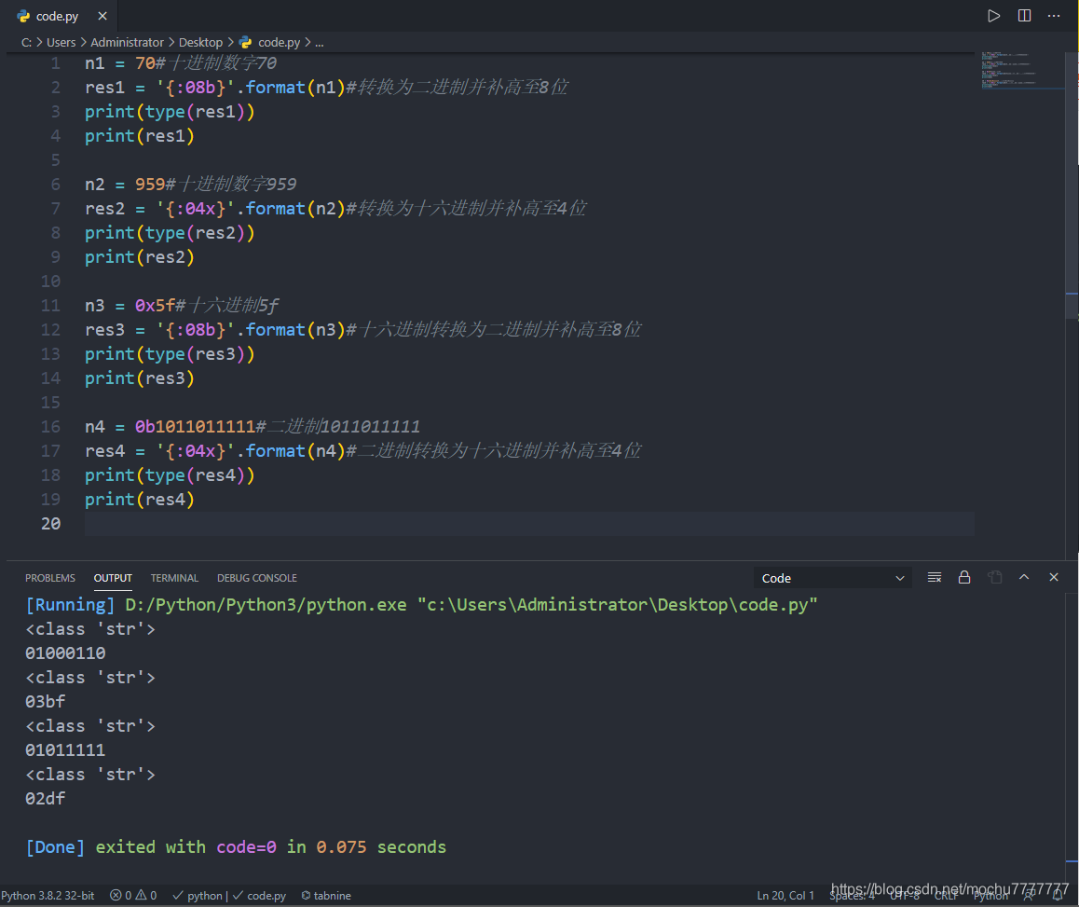This screenshot has height=907, width=1079.
Task: Click print(res2) on line 9
Action: click(140, 257)
